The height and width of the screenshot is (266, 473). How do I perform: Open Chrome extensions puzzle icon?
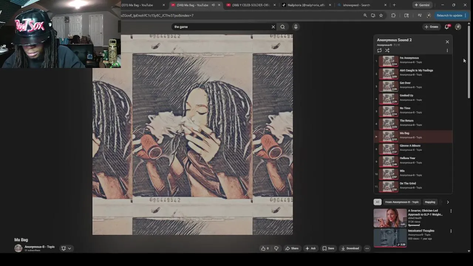tap(394, 16)
